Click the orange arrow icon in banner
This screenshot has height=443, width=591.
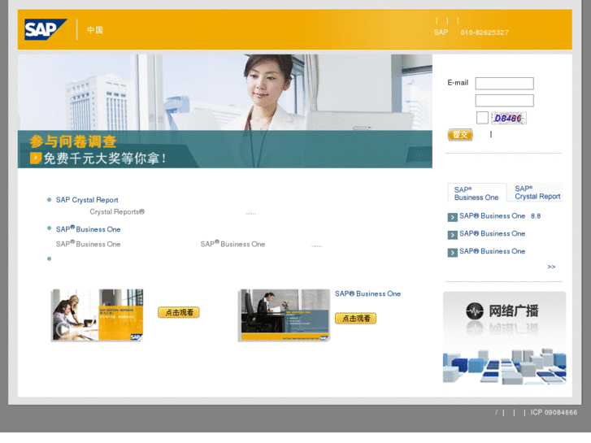point(36,158)
